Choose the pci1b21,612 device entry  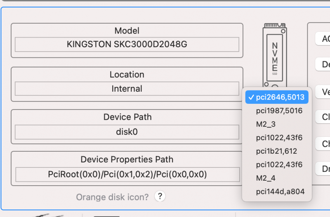[x=276, y=151]
